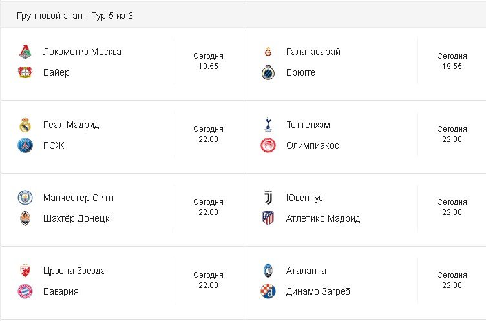The image size is (486, 321).
Task: Click the Tottenham cockerel logo
Action: tap(268, 125)
